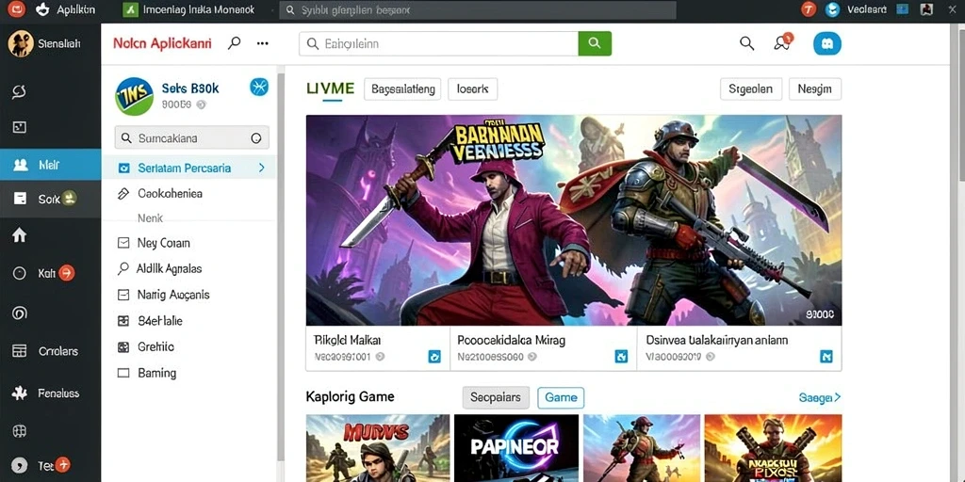Open three-dots menu beside Nolcn Aplickanri

(x=263, y=43)
